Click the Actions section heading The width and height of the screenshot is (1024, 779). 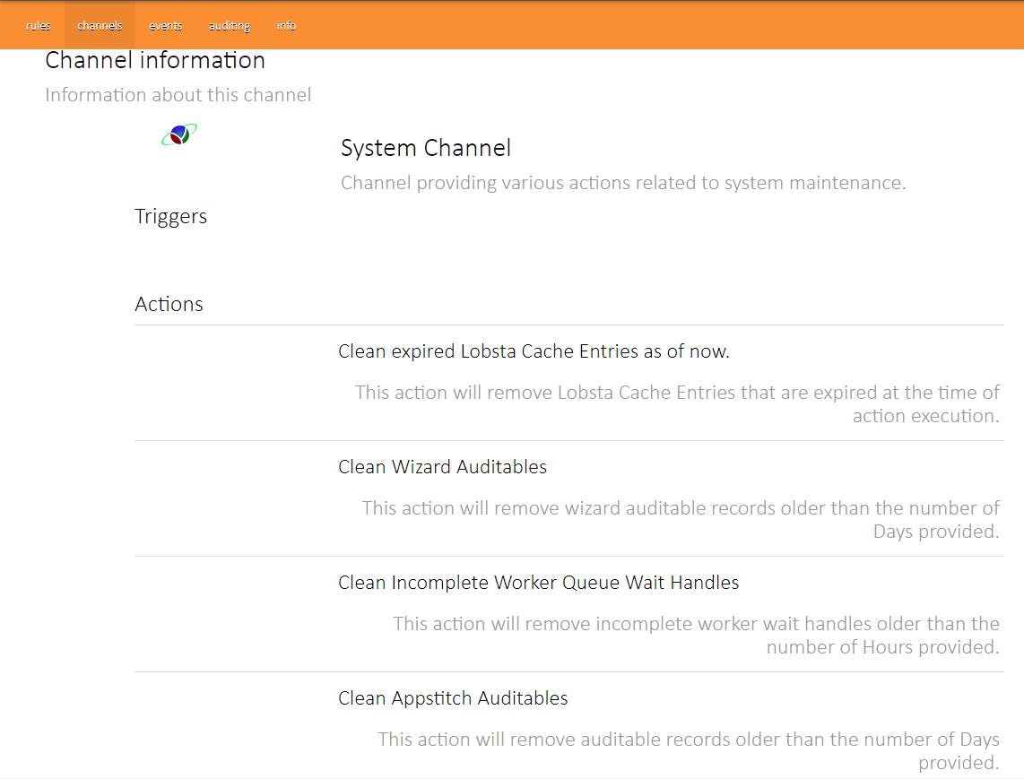(169, 304)
